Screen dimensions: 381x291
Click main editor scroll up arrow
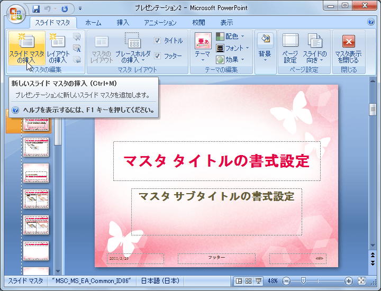tap(373, 81)
